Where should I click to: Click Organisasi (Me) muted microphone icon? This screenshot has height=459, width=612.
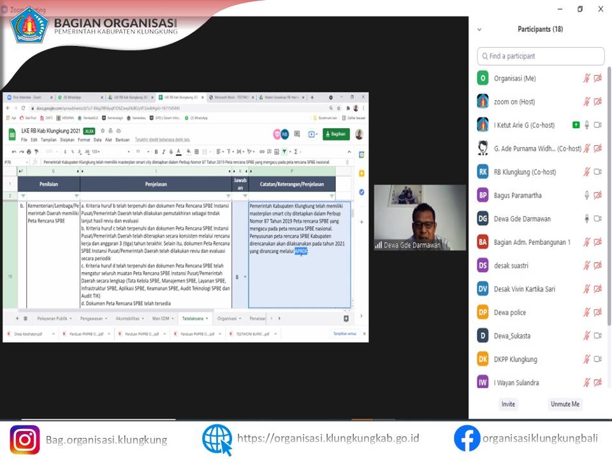click(x=586, y=78)
